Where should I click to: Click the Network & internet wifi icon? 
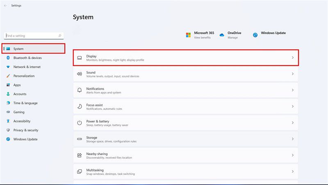click(x=8, y=67)
